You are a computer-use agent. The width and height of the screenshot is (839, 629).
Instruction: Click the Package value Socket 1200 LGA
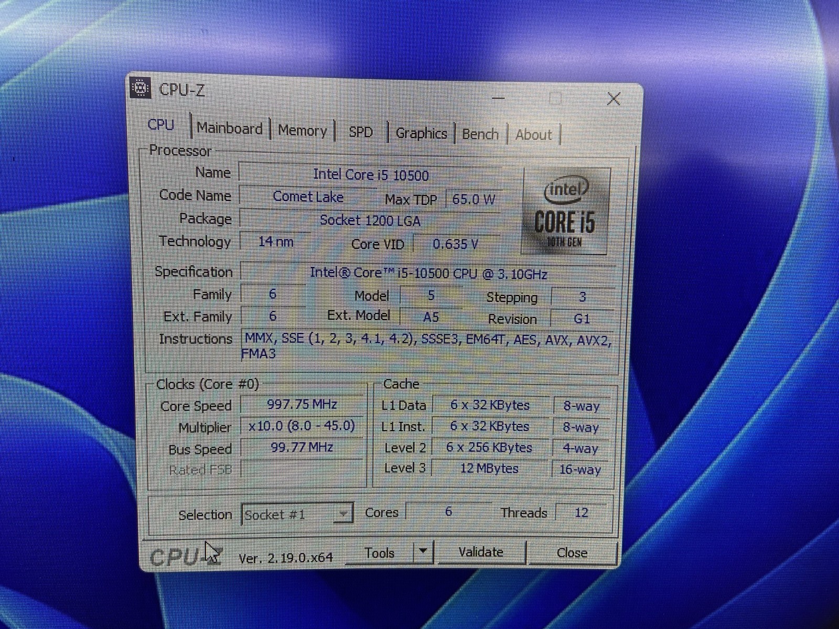tap(370, 221)
